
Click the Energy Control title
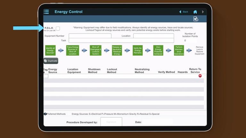click(69, 12)
